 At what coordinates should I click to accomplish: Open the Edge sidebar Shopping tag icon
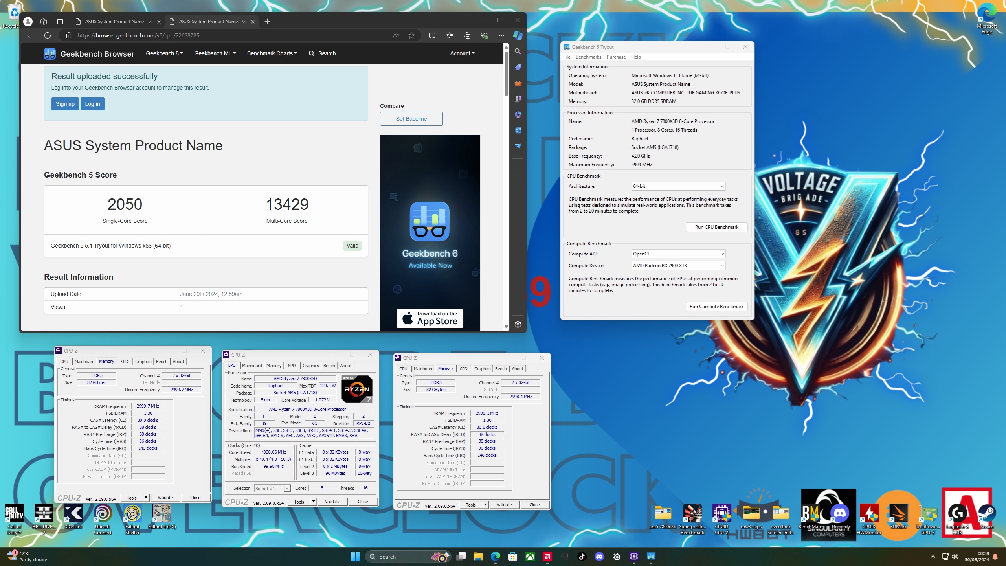518,67
